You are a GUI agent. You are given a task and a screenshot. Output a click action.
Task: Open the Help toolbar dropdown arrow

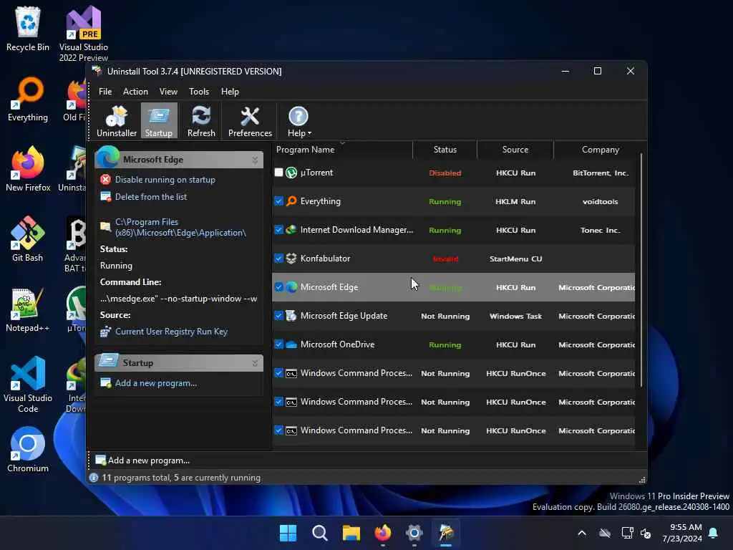[309, 134]
